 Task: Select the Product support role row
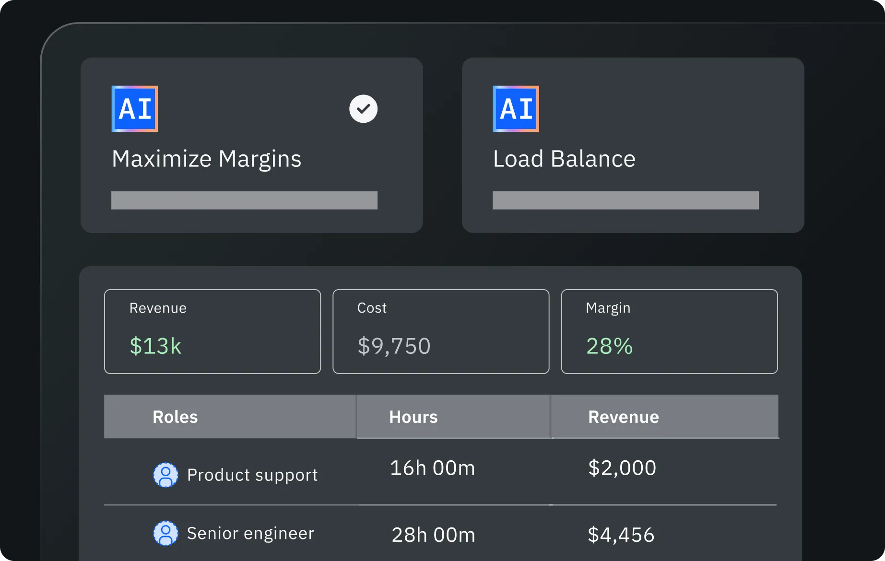tap(440, 471)
